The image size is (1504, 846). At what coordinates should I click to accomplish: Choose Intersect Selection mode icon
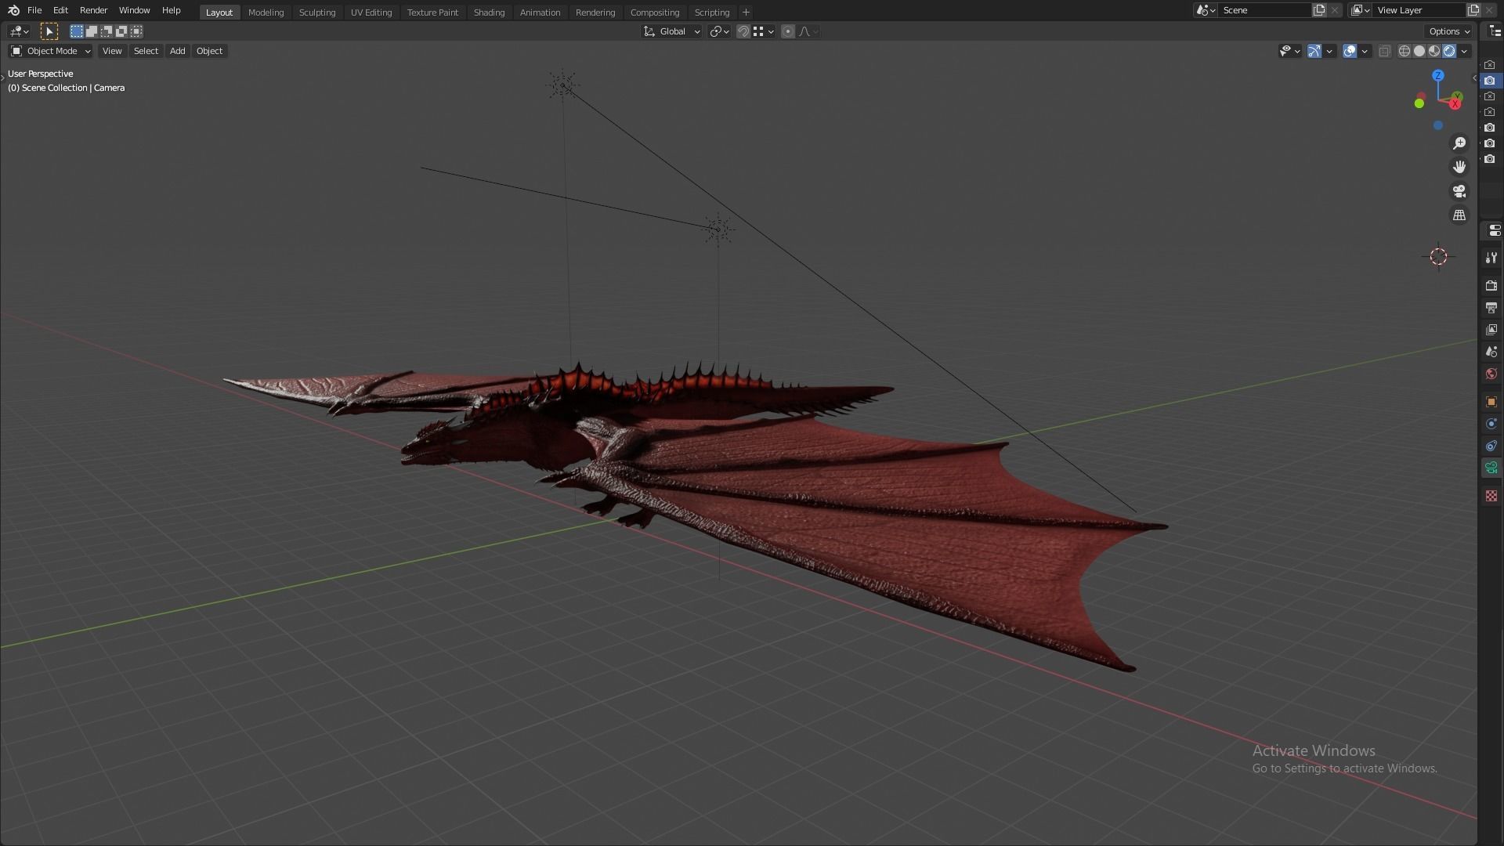136,31
